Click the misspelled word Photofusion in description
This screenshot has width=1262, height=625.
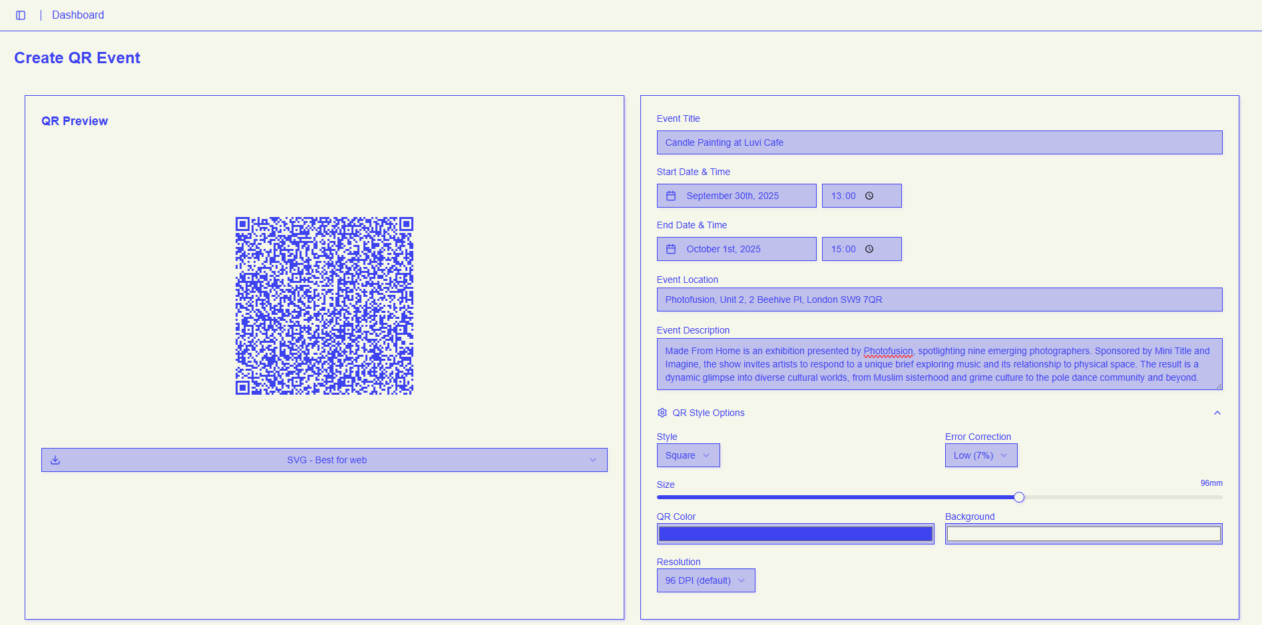coord(888,351)
